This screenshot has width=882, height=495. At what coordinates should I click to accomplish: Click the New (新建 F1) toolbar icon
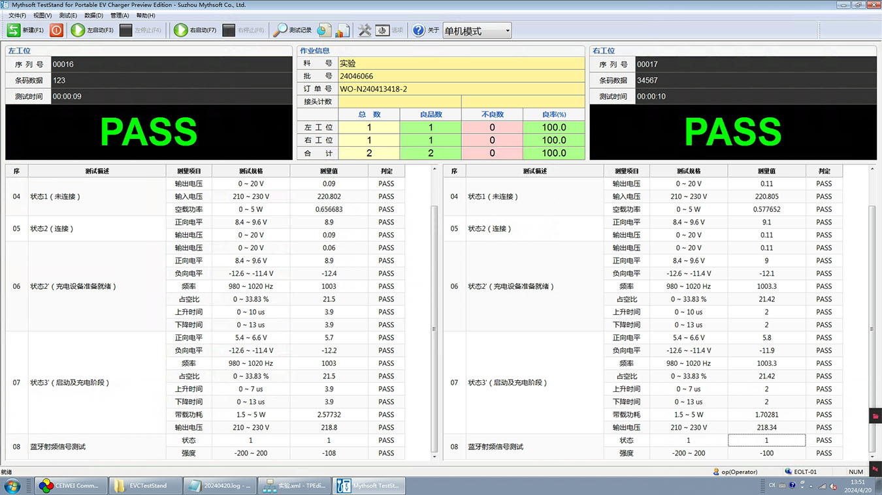click(14, 30)
